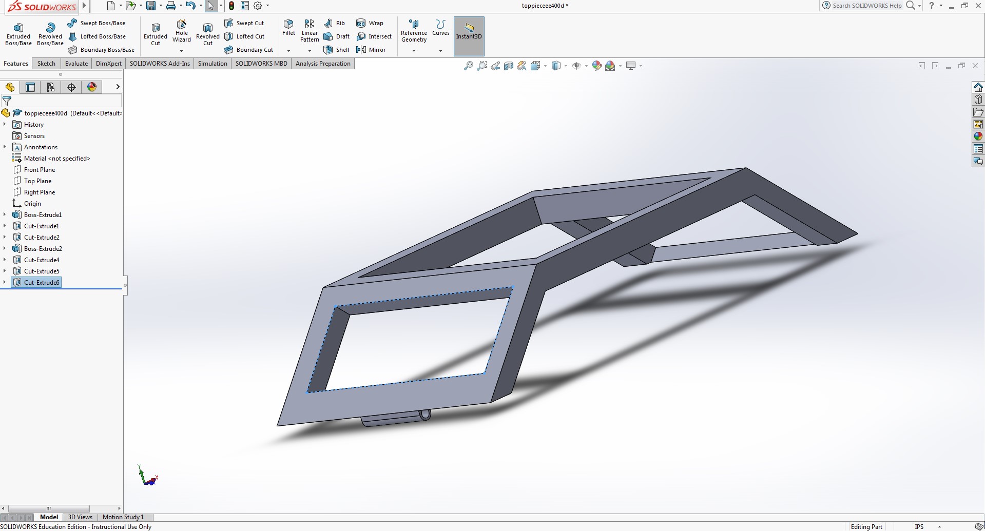Open the PropertyManager panel tab
The height and width of the screenshot is (531, 985).
pos(30,87)
